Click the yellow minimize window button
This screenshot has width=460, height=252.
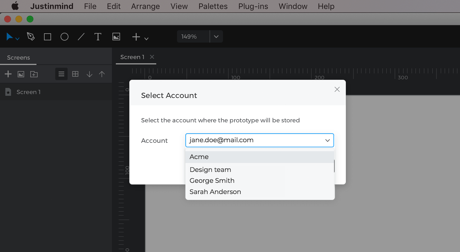[x=19, y=19]
